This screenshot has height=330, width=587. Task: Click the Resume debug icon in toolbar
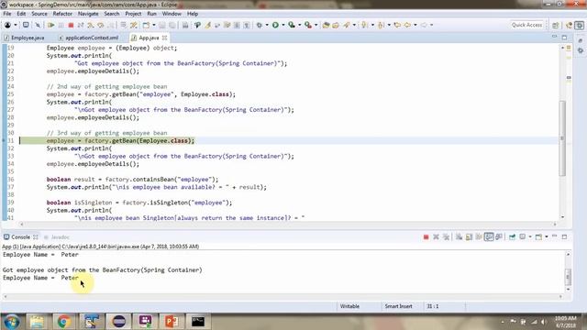50,25
